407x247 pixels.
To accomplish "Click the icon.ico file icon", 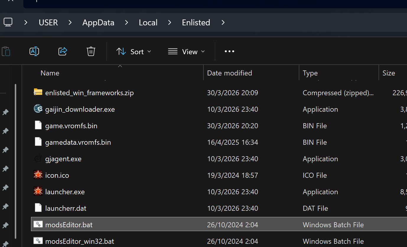I will click(x=38, y=175).
